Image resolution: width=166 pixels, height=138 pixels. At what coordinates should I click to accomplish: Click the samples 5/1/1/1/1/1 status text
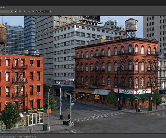18,137
